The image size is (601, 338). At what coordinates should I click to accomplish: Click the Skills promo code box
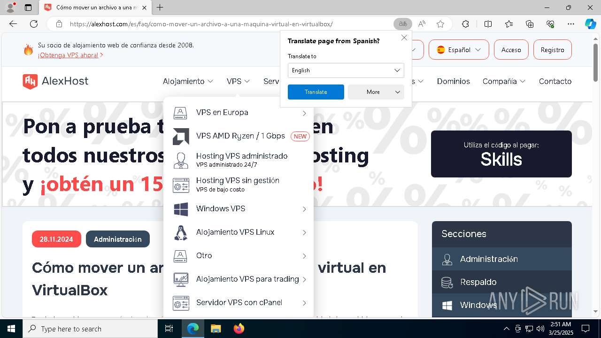click(501, 154)
